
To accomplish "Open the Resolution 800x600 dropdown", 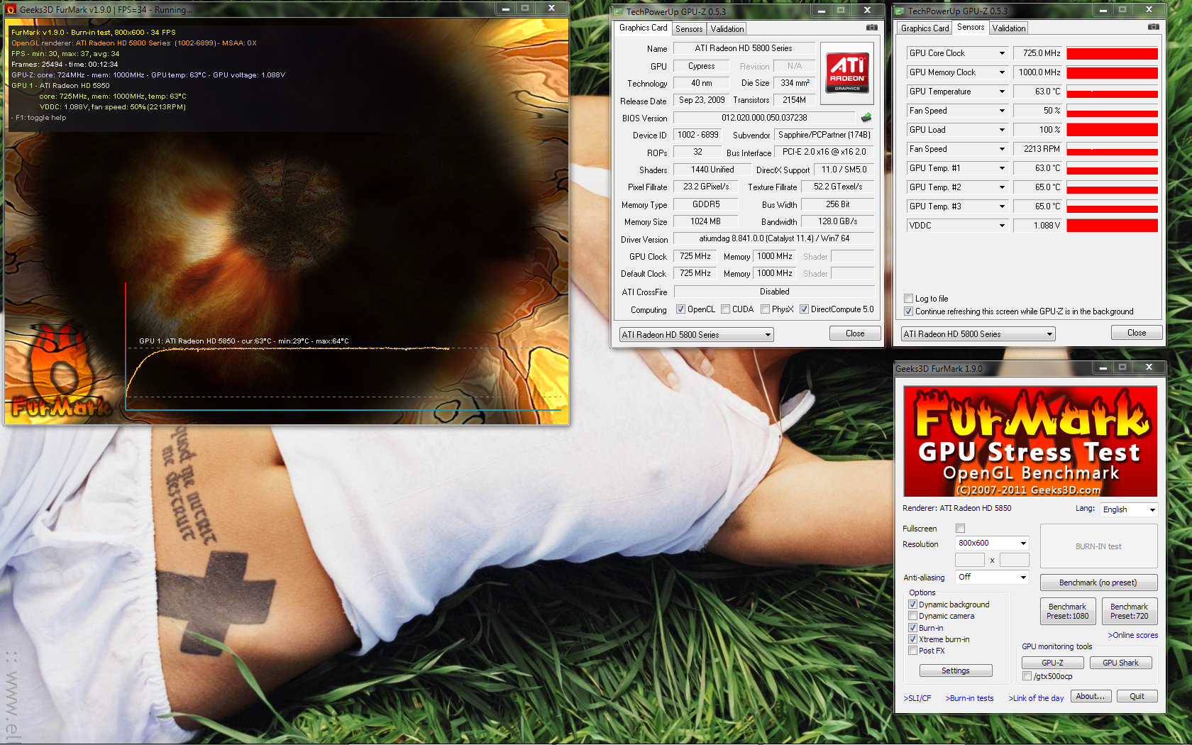I will [x=992, y=543].
